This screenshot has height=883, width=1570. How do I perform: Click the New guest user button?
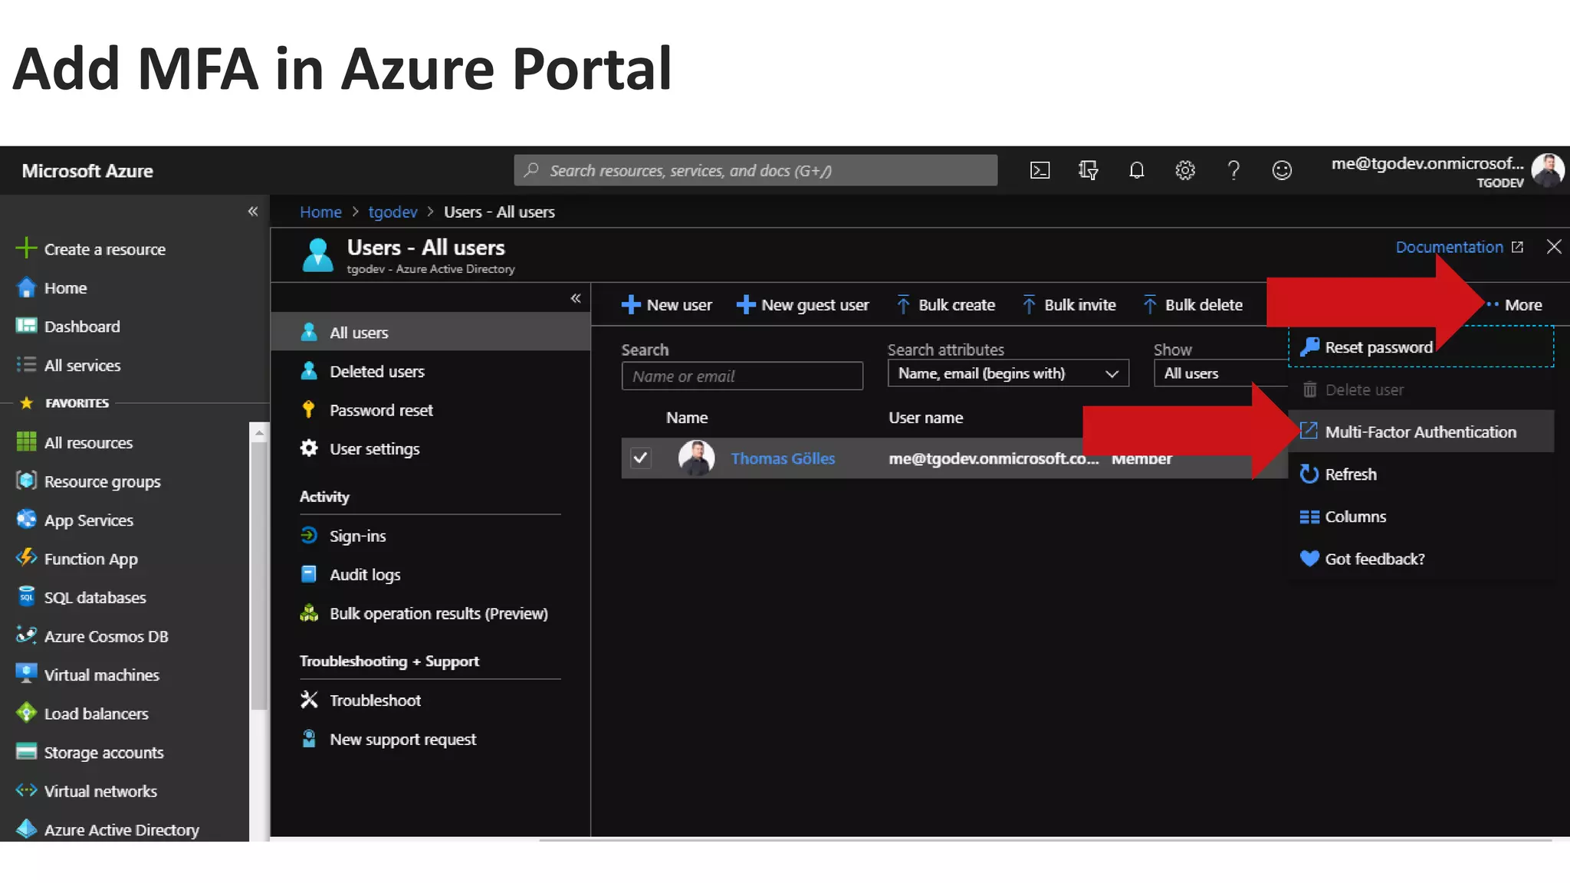[x=803, y=304]
